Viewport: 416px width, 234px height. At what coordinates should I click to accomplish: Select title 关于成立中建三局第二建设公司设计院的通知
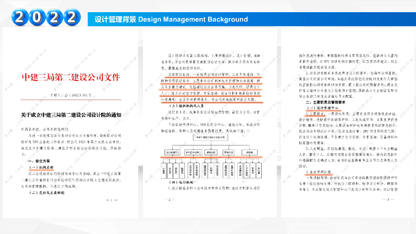pos(71,115)
